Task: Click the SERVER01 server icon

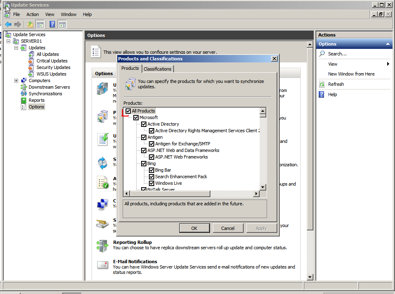Action: [16, 41]
